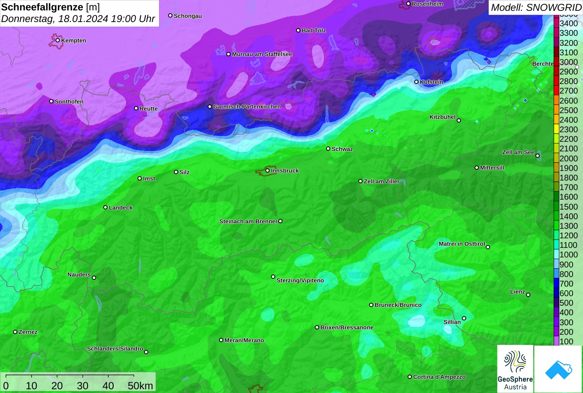
Task: Click the 1600 legend value
Action: tap(568, 197)
